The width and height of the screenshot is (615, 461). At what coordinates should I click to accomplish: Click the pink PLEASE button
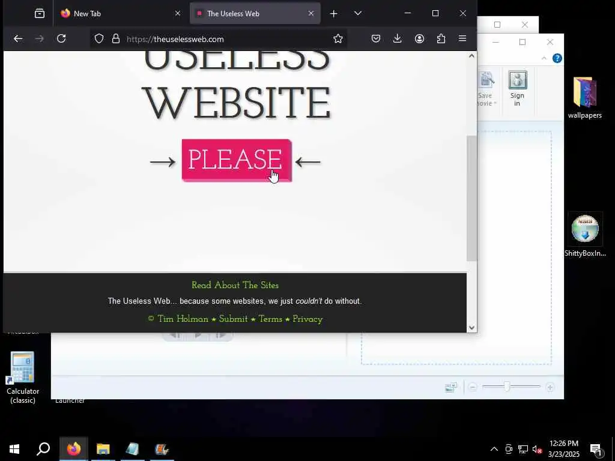point(237,160)
